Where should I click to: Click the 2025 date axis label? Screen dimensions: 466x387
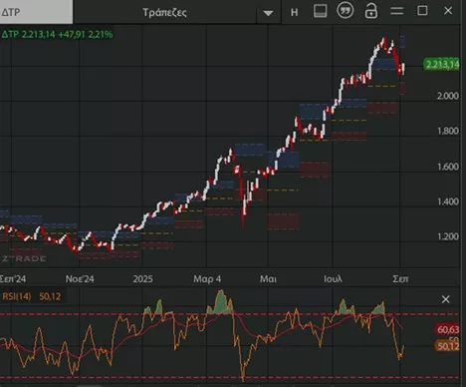point(142,279)
